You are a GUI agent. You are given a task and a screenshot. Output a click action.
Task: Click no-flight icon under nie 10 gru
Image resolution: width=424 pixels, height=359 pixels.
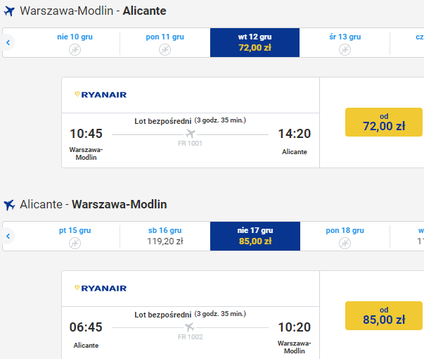(75, 50)
